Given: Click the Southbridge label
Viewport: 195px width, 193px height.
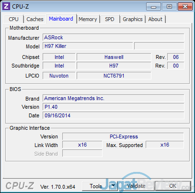Looking at the screenshot, I should (x=25, y=66).
